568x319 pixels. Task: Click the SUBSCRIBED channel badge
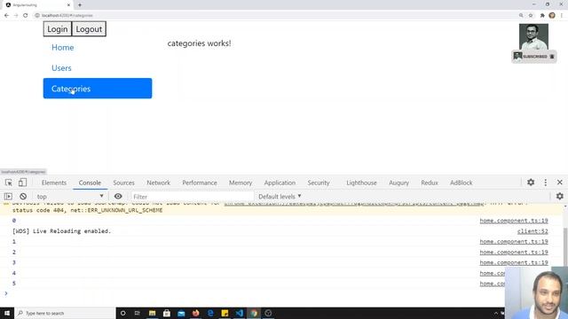[534, 57]
